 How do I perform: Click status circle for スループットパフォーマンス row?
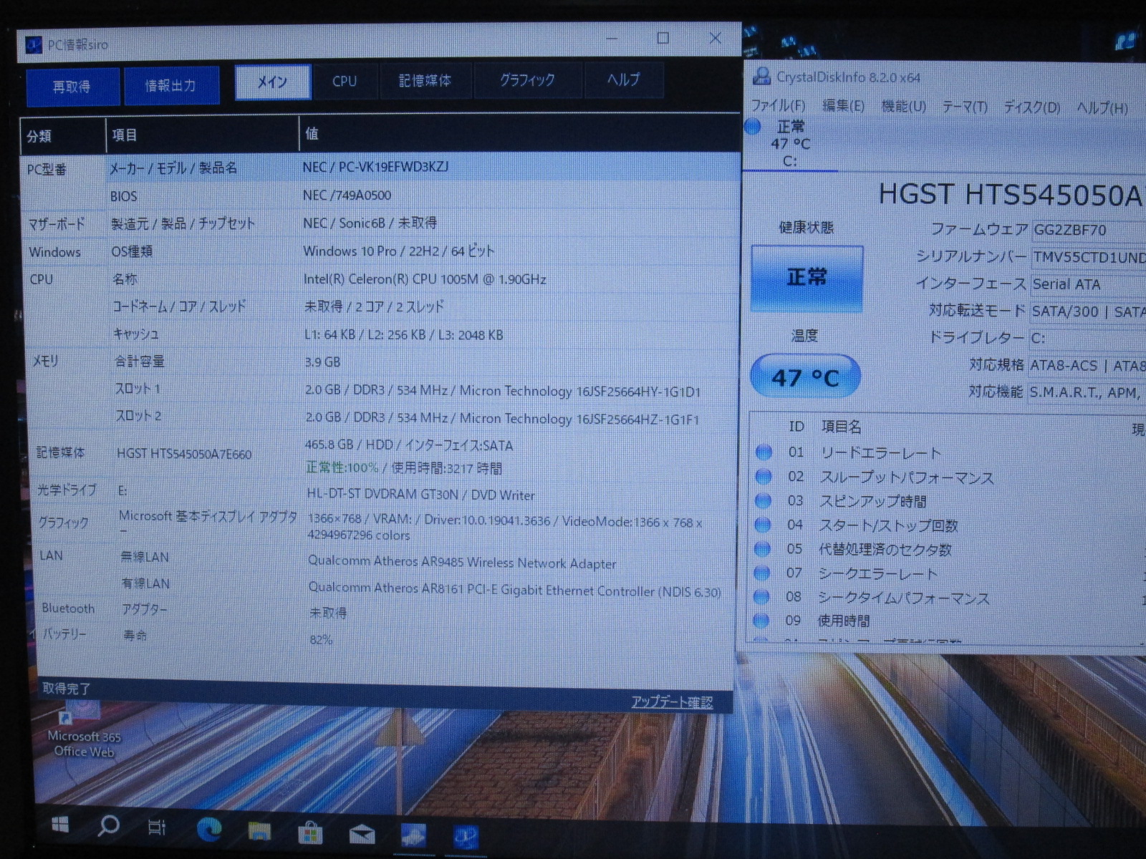click(x=764, y=476)
